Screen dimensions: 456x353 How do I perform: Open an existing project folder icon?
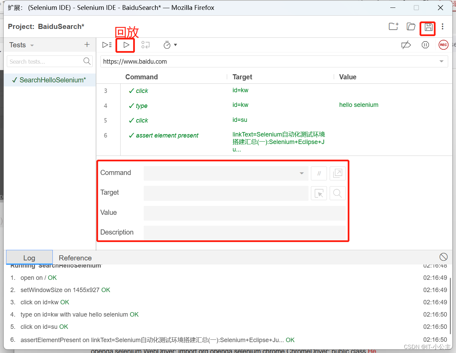coord(411,27)
